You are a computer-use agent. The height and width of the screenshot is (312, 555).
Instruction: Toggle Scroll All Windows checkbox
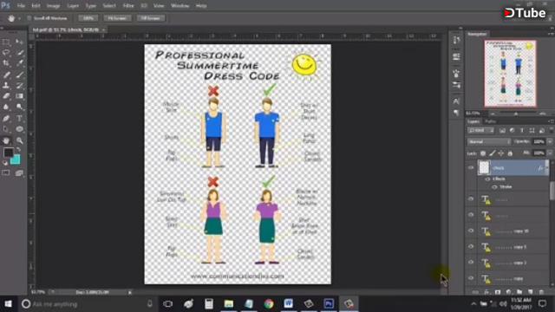pyautogui.click(x=29, y=18)
